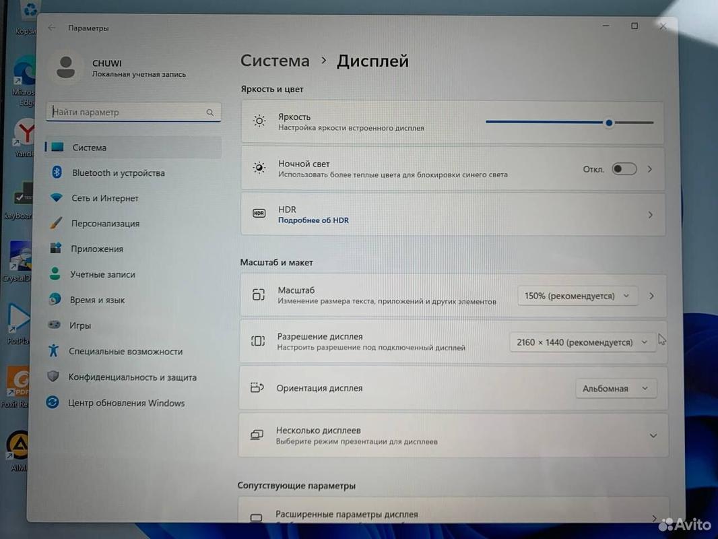Expand the Несколько дисплеев section
This screenshot has width=718, height=539.
pos(653,435)
